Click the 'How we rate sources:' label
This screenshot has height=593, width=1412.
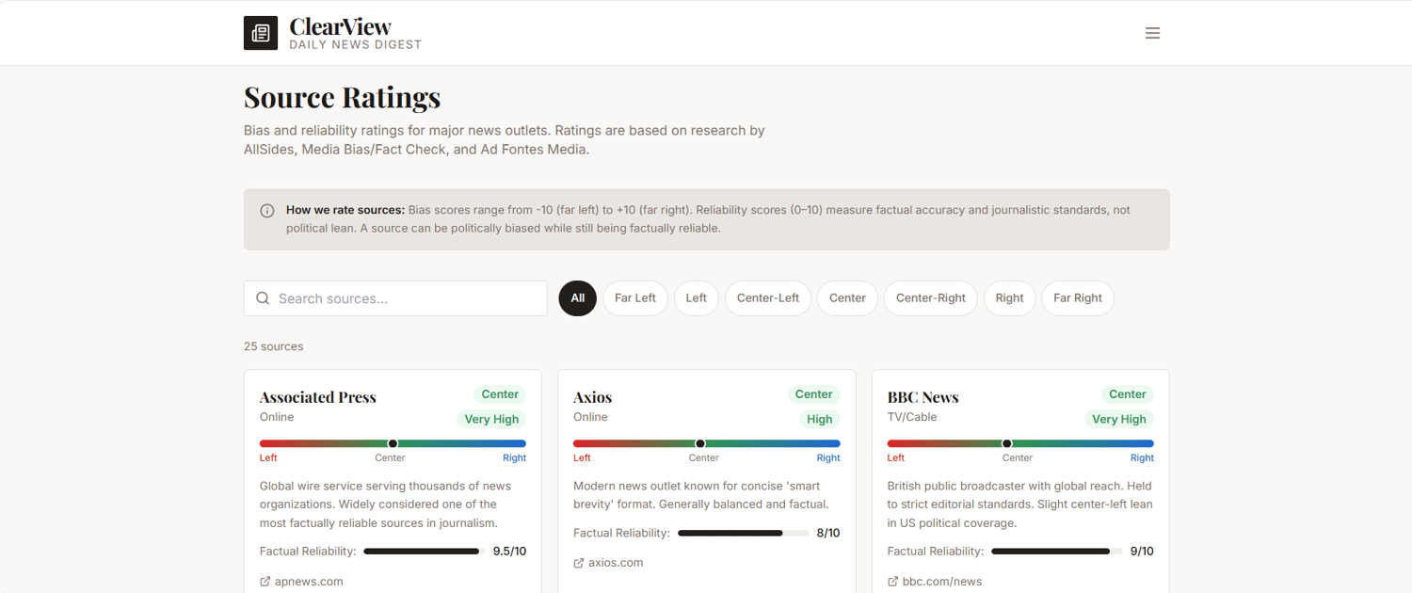345,210
